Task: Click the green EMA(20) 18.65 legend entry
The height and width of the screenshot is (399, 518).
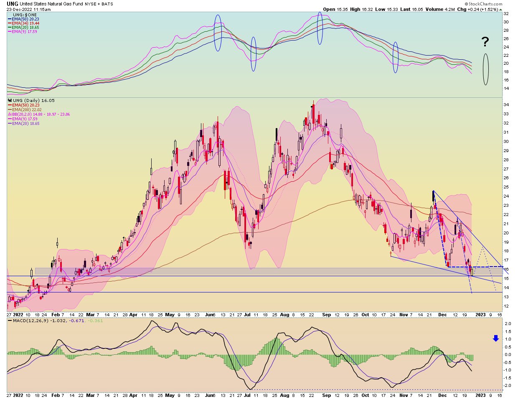Action: pyautogui.click(x=25, y=27)
